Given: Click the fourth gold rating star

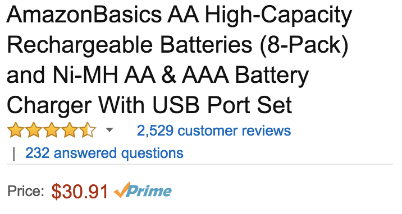Looking at the screenshot, I should click(70, 131).
